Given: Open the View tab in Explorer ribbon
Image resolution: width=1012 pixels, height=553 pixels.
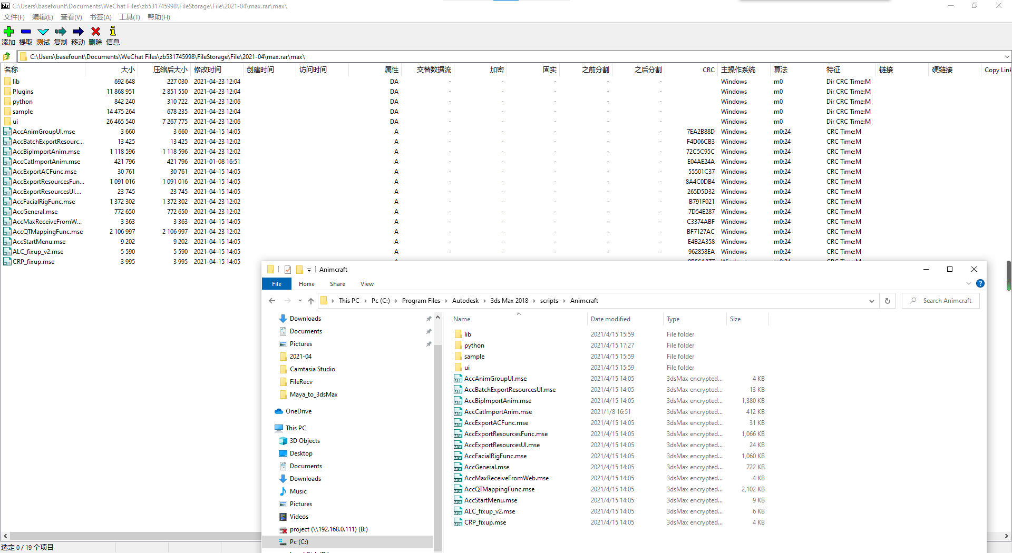Looking at the screenshot, I should (367, 284).
